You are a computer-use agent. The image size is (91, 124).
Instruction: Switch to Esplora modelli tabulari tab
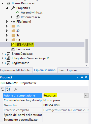[x=16, y=70]
